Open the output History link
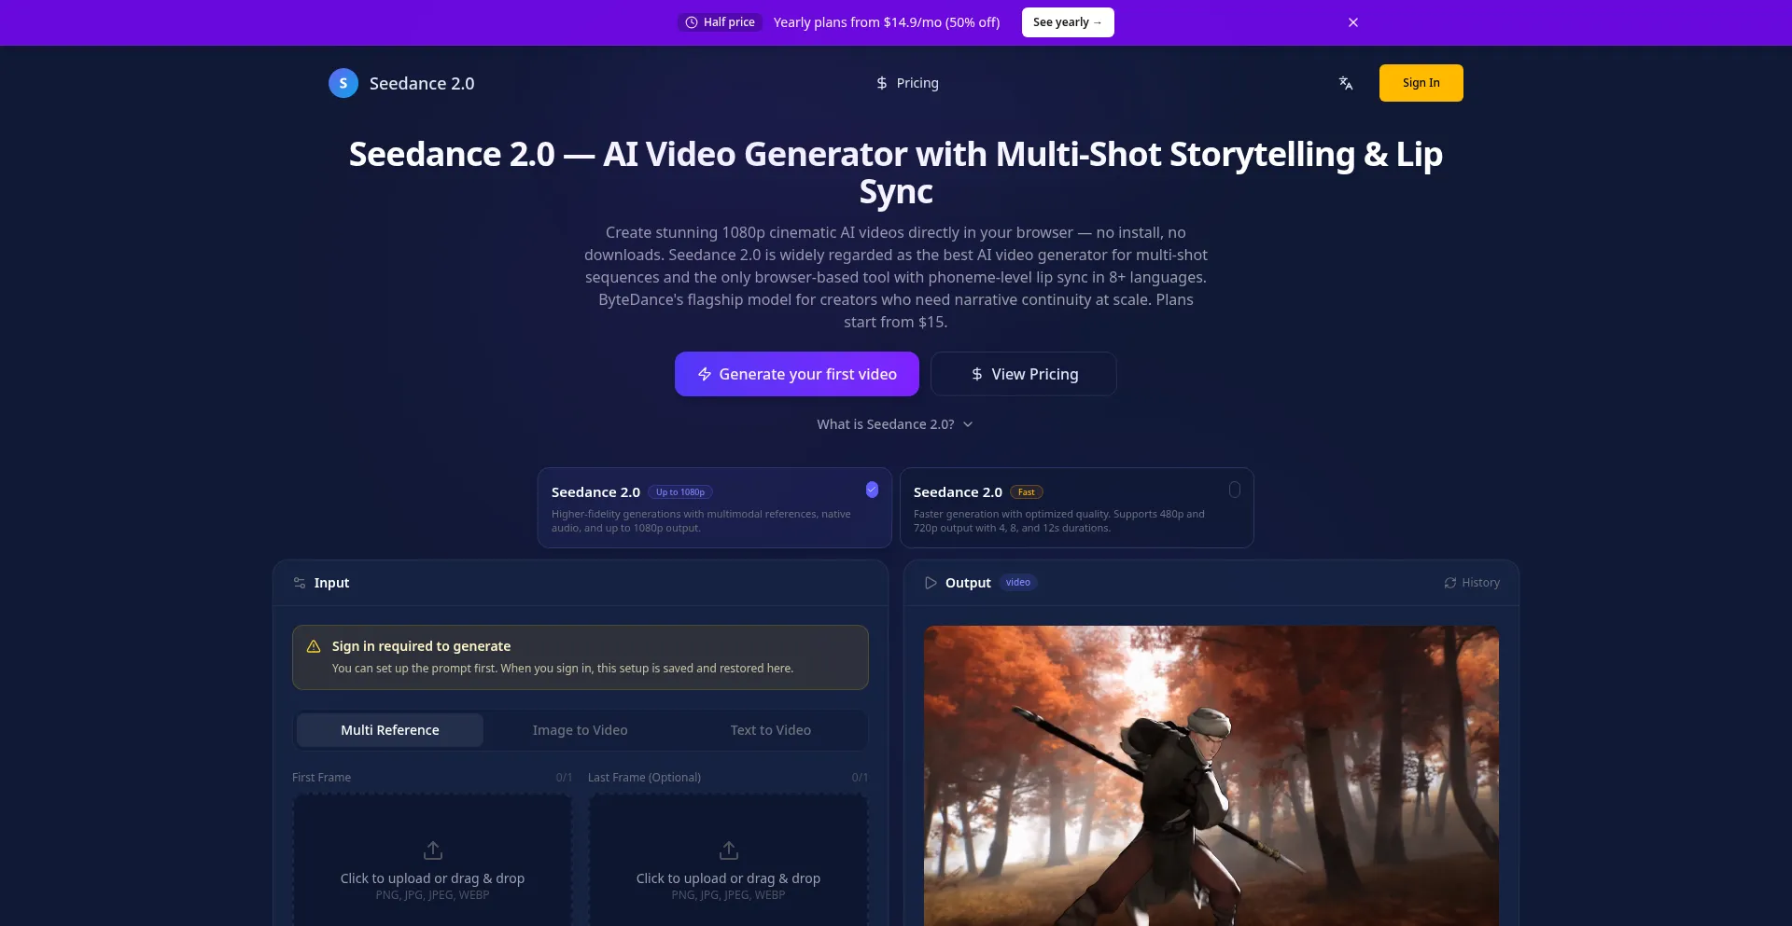The height and width of the screenshot is (926, 1792). pos(1472,583)
